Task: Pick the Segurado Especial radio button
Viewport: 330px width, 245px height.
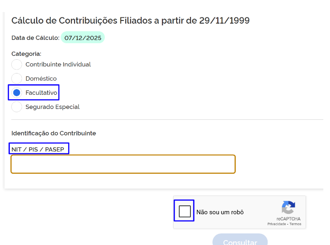Action: coord(16,107)
